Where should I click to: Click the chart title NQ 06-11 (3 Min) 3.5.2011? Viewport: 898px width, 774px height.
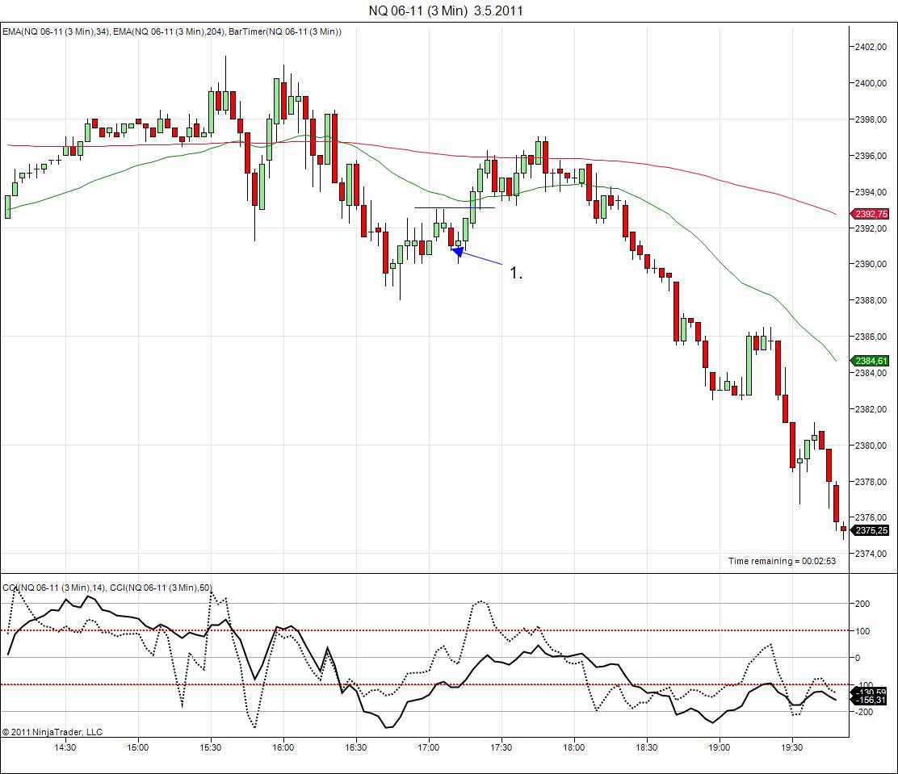click(446, 10)
